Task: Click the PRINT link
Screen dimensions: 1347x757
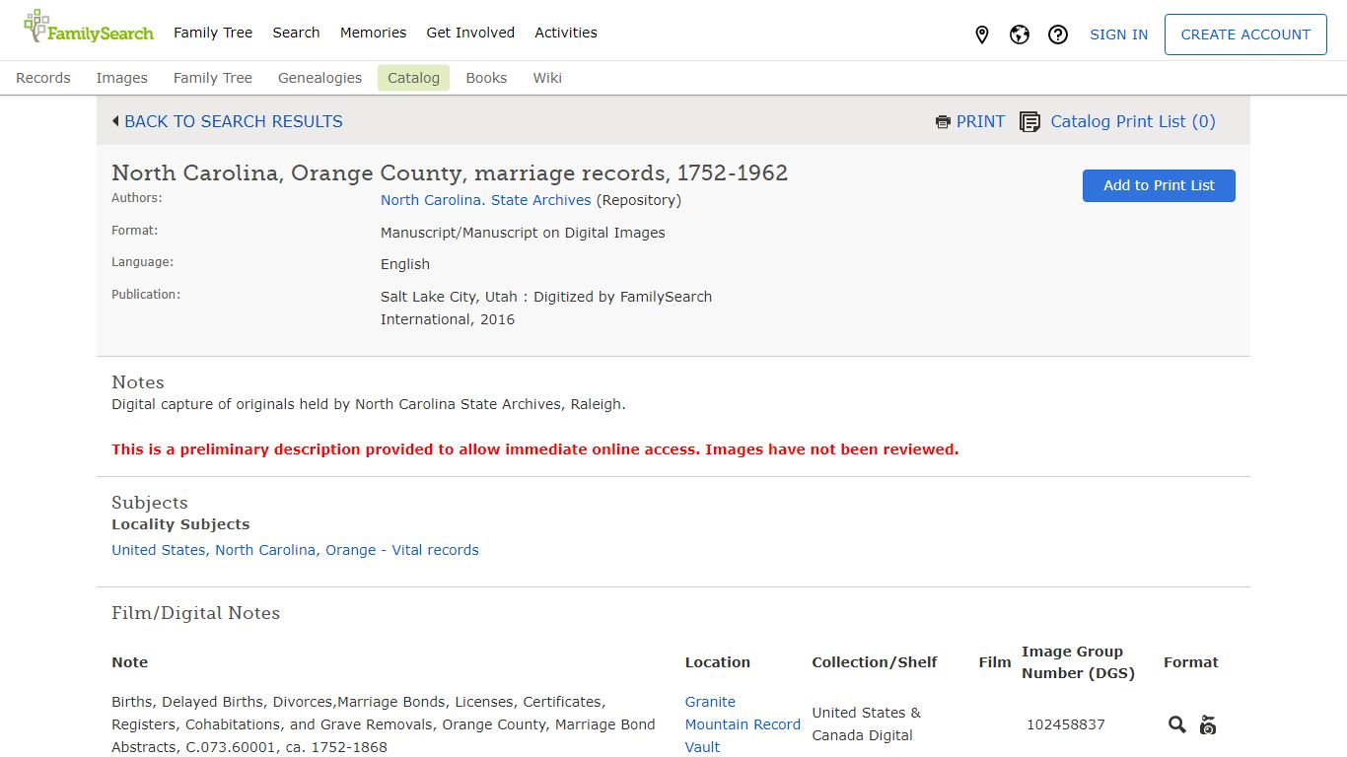Action: point(980,121)
